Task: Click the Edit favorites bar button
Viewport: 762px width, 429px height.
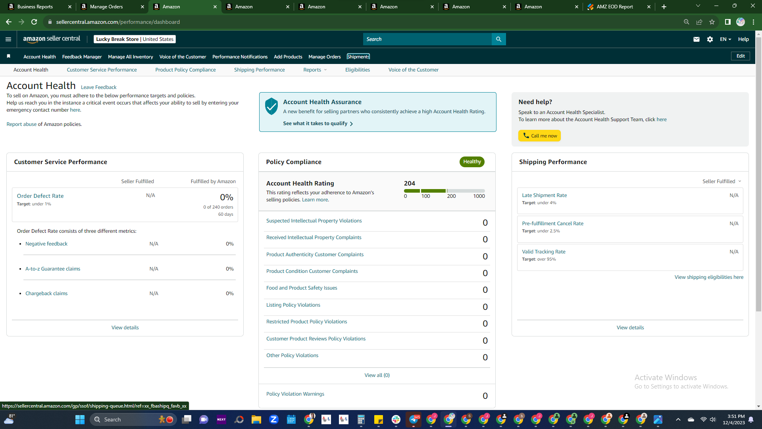Action: point(741,56)
